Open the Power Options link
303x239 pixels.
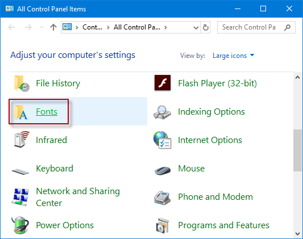(x=65, y=225)
